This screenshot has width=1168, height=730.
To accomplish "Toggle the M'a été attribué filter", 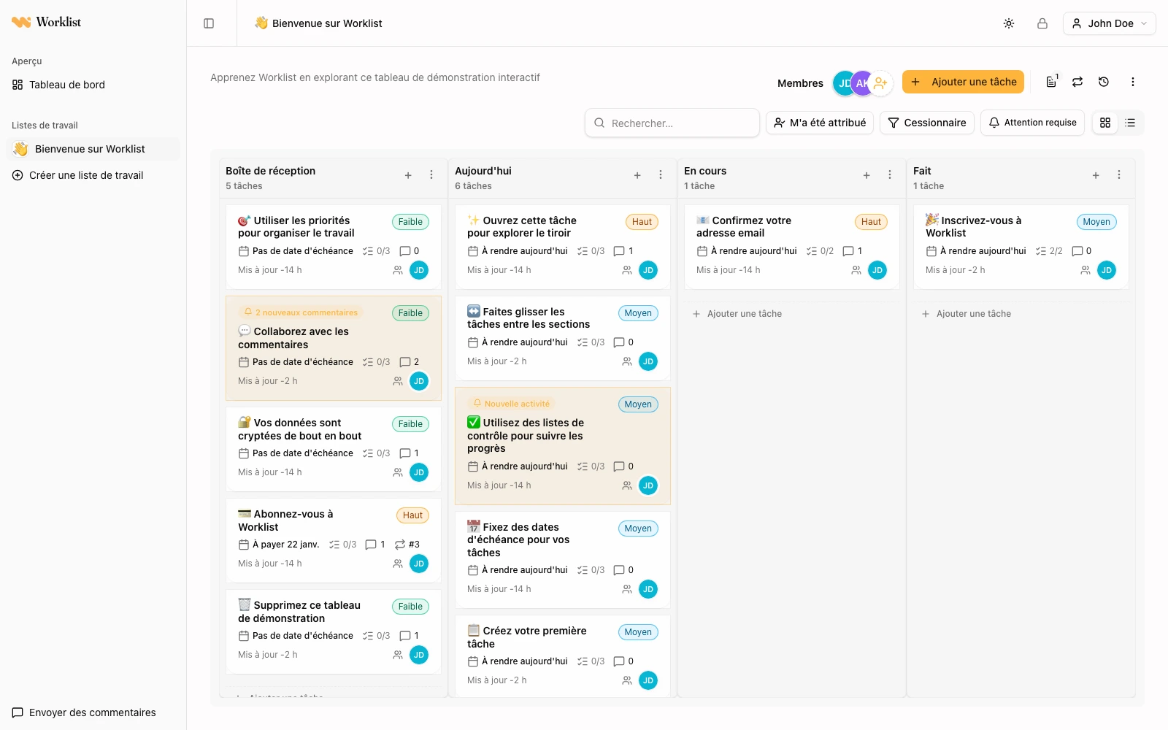I will [820, 123].
